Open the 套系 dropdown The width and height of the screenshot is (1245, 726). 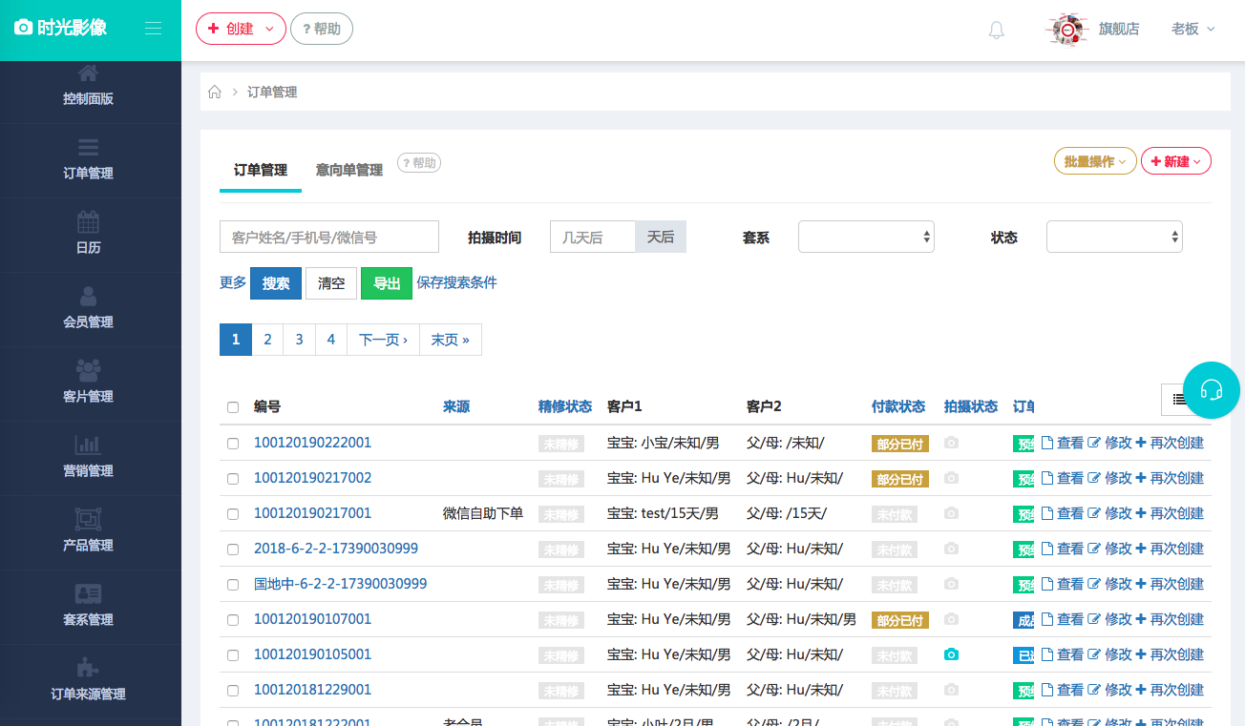pyautogui.click(x=865, y=236)
